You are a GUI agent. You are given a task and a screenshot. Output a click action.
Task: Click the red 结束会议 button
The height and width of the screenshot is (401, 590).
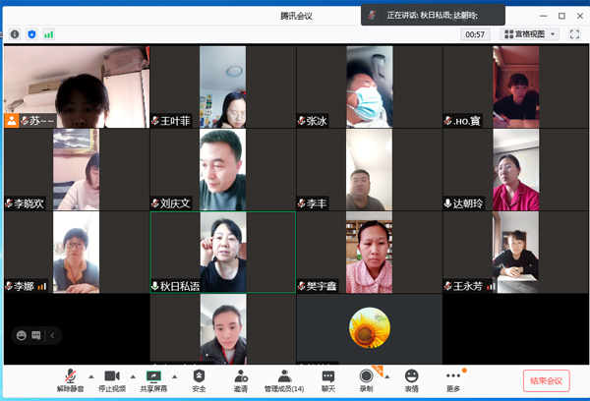(x=546, y=380)
